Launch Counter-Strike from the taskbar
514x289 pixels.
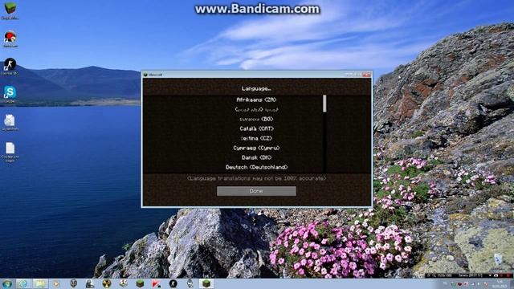tap(173, 283)
